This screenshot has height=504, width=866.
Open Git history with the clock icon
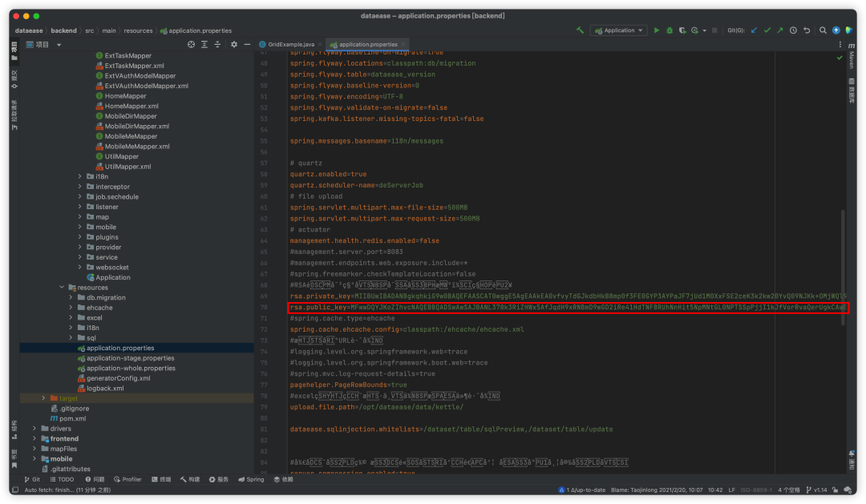793,30
